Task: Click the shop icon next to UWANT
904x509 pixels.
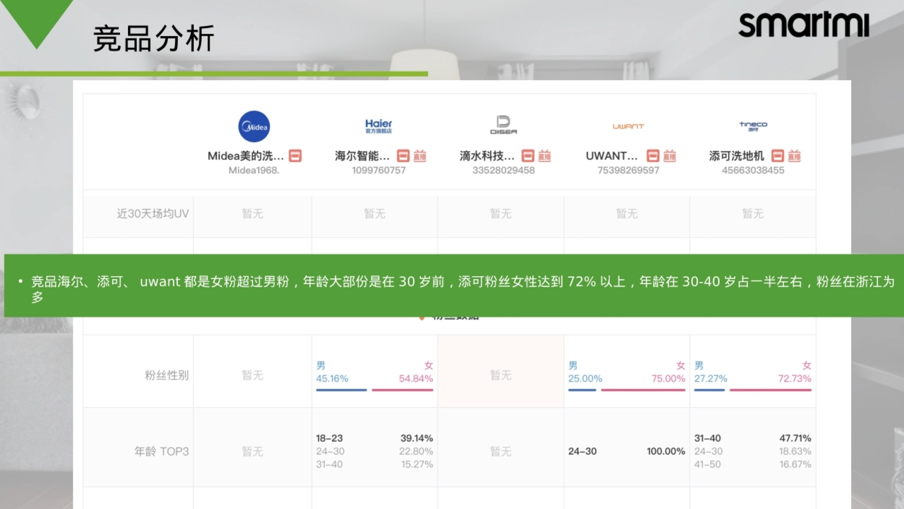Action: [653, 156]
